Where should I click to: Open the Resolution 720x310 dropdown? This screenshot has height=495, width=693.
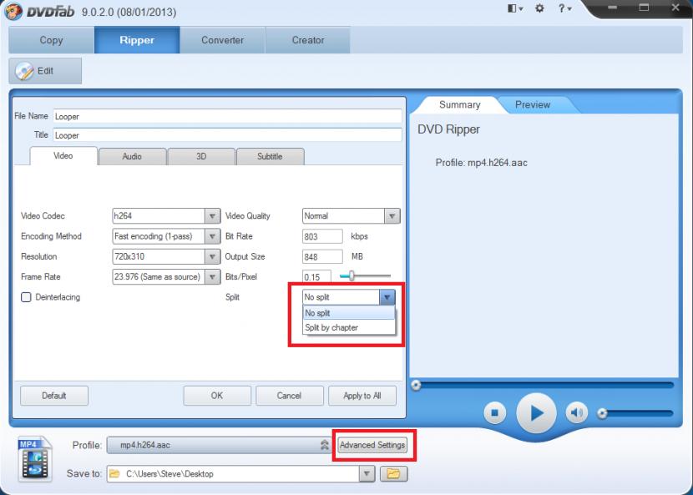(x=212, y=257)
